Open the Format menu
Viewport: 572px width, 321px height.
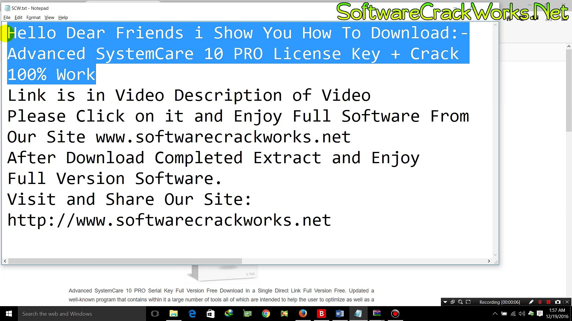coord(33,18)
